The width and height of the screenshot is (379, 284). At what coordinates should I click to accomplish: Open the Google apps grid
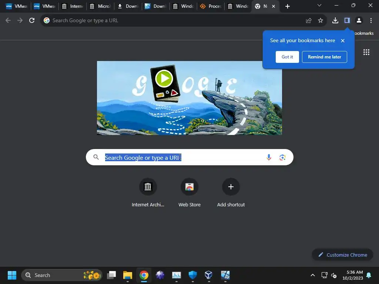click(366, 52)
